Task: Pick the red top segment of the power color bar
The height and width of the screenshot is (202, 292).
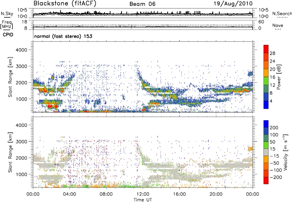Action: 266,49
